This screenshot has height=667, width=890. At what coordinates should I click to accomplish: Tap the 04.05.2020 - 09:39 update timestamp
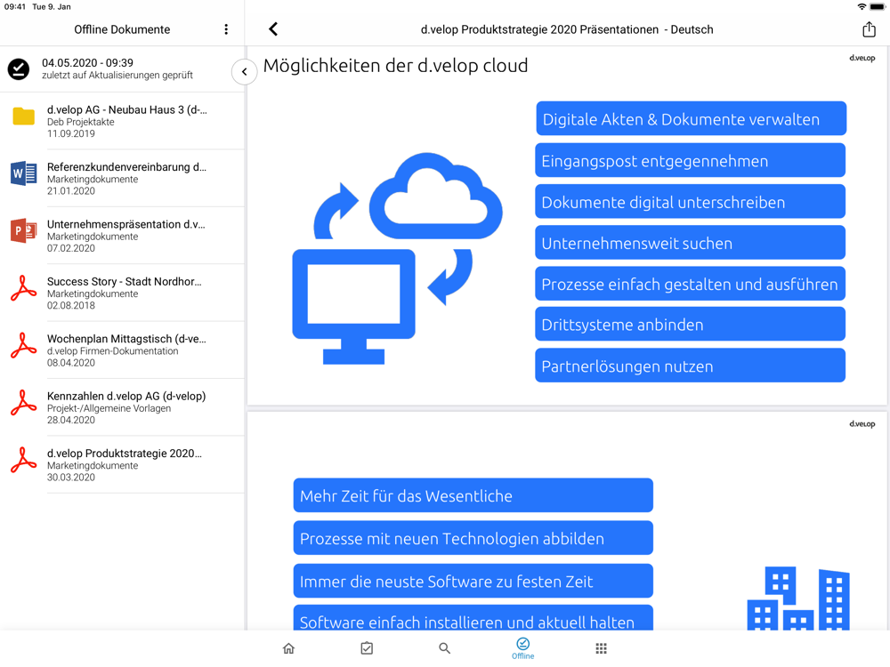pyautogui.click(x=87, y=63)
